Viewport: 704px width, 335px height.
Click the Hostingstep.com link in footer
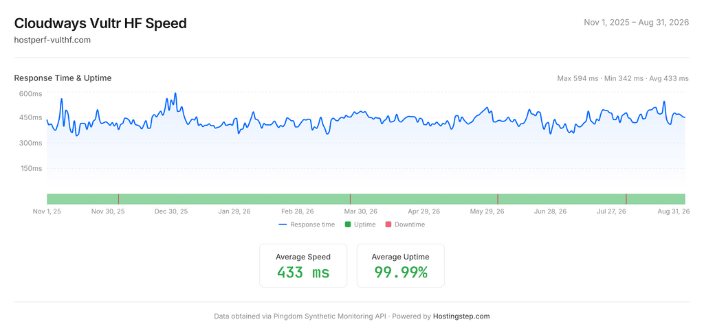461,316
